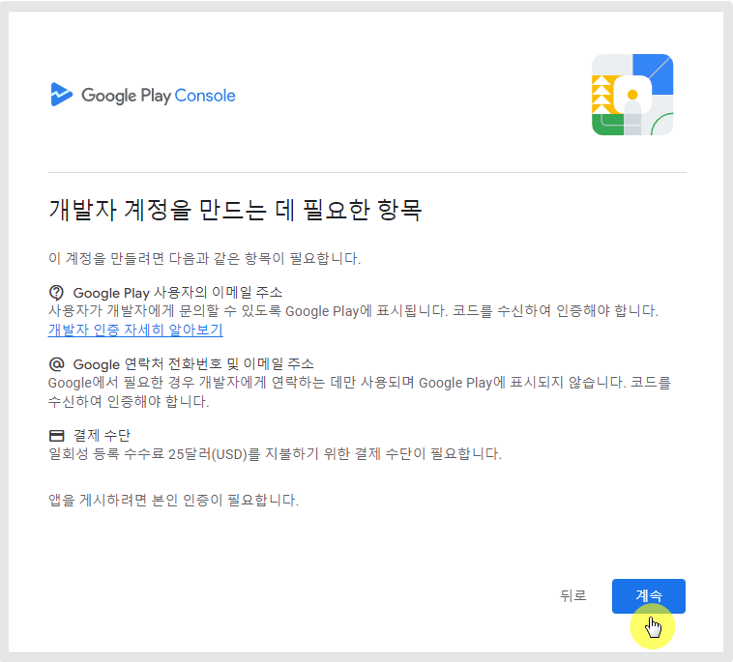Click the question-mark icon beside Google Play 사용자의 이메일 주소
733x662 pixels.
coord(56,293)
